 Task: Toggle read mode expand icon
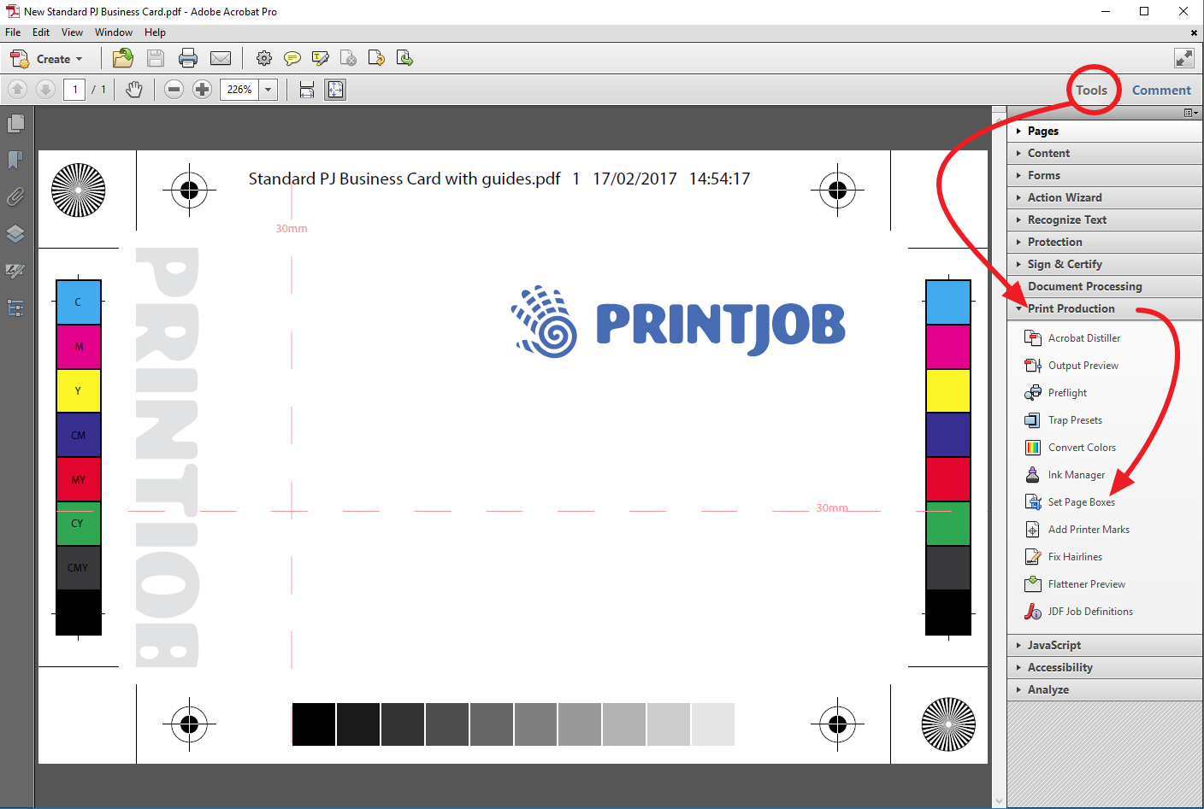[1184, 58]
